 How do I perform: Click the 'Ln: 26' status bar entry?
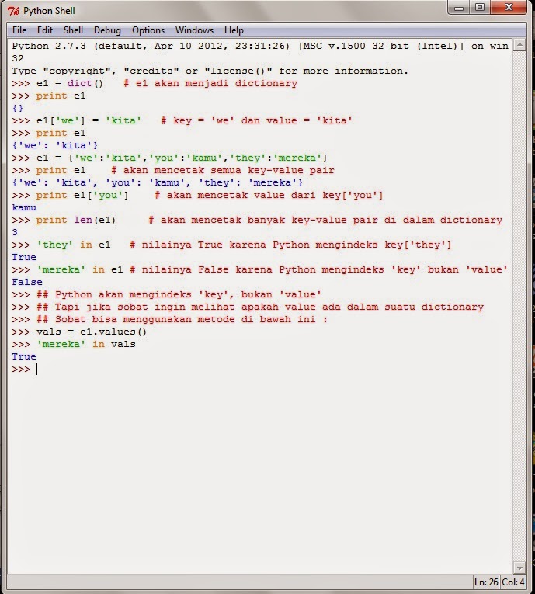click(x=486, y=582)
